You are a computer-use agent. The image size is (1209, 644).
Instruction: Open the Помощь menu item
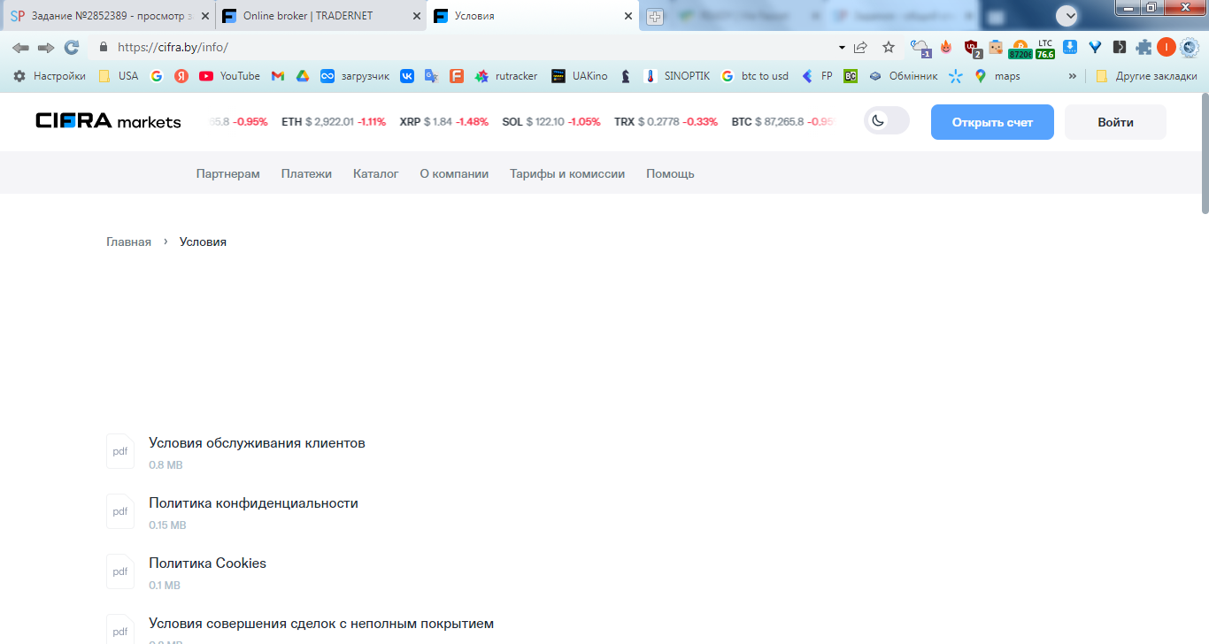coord(670,173)
